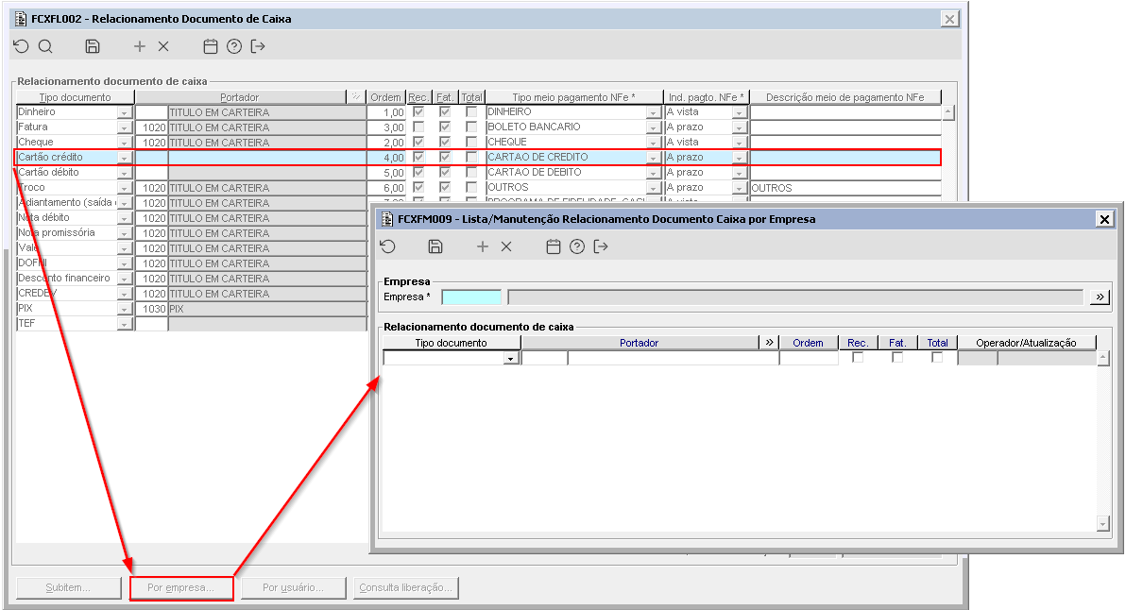
Task: Toggle Total checkbox in Troco row
Action: [471, 187]
